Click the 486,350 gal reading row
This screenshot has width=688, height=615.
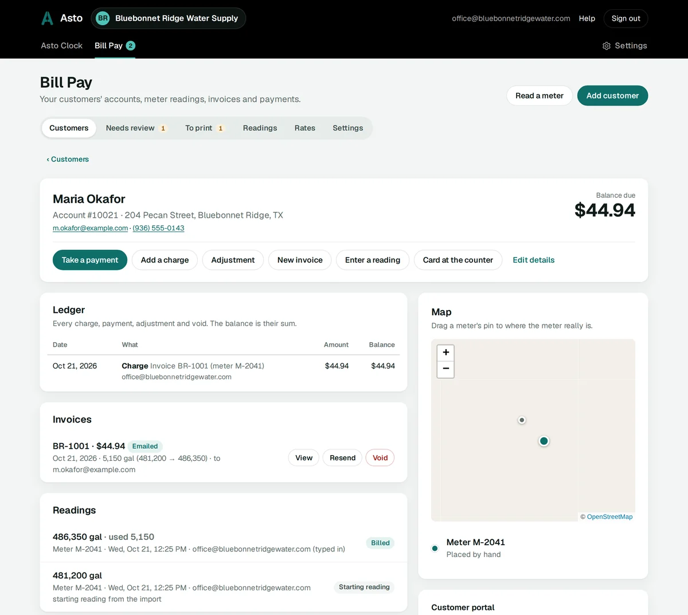224,543
